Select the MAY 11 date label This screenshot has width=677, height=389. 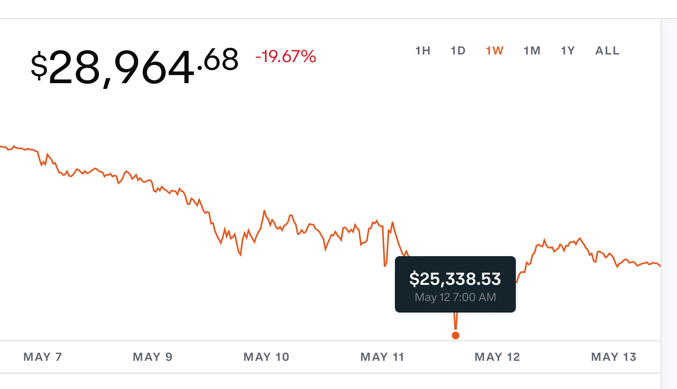coord(382,357)
